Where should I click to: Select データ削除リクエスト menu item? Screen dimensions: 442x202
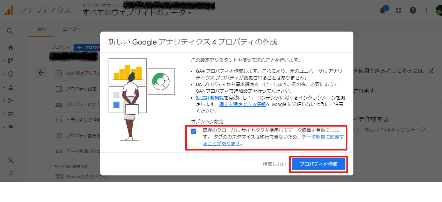coord(77,151)
